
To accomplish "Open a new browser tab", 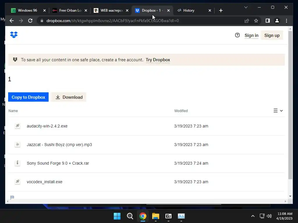I will [x=221, y=10].
